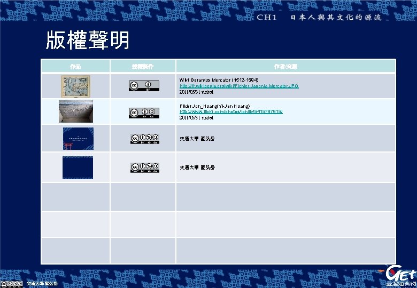
Task: Click the visited date under the Wikipedia link
Action: [x=196, y=92]
